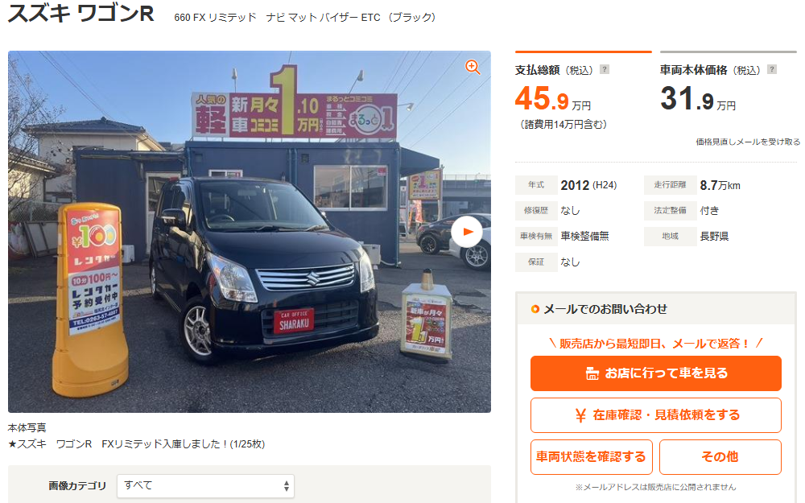Click the dropdown arrows of image category

[x=286, y=486]
